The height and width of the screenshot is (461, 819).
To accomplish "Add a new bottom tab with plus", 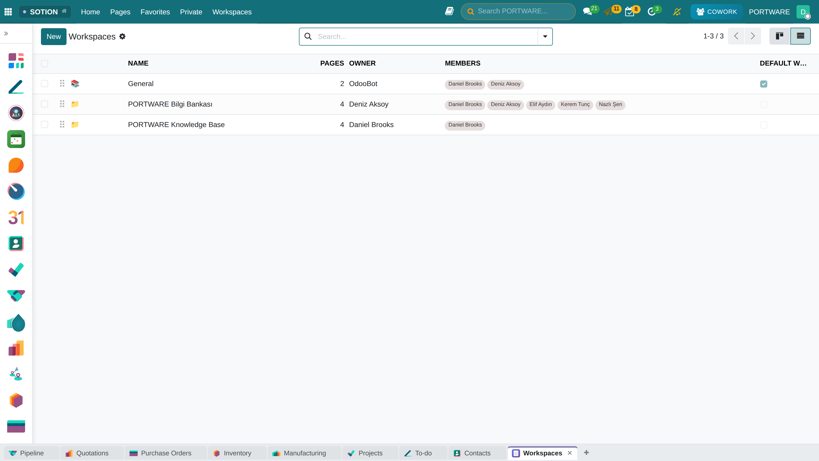I will click(586, 453).
